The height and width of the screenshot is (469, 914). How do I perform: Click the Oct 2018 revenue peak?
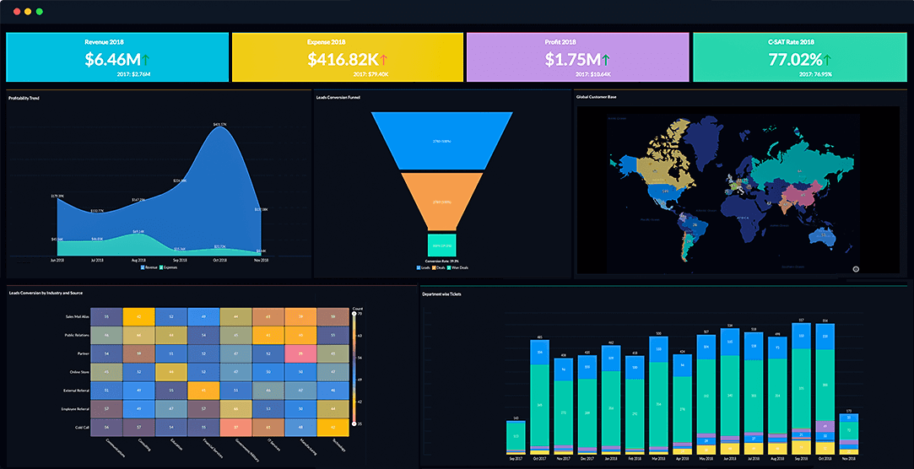[220, 127]
